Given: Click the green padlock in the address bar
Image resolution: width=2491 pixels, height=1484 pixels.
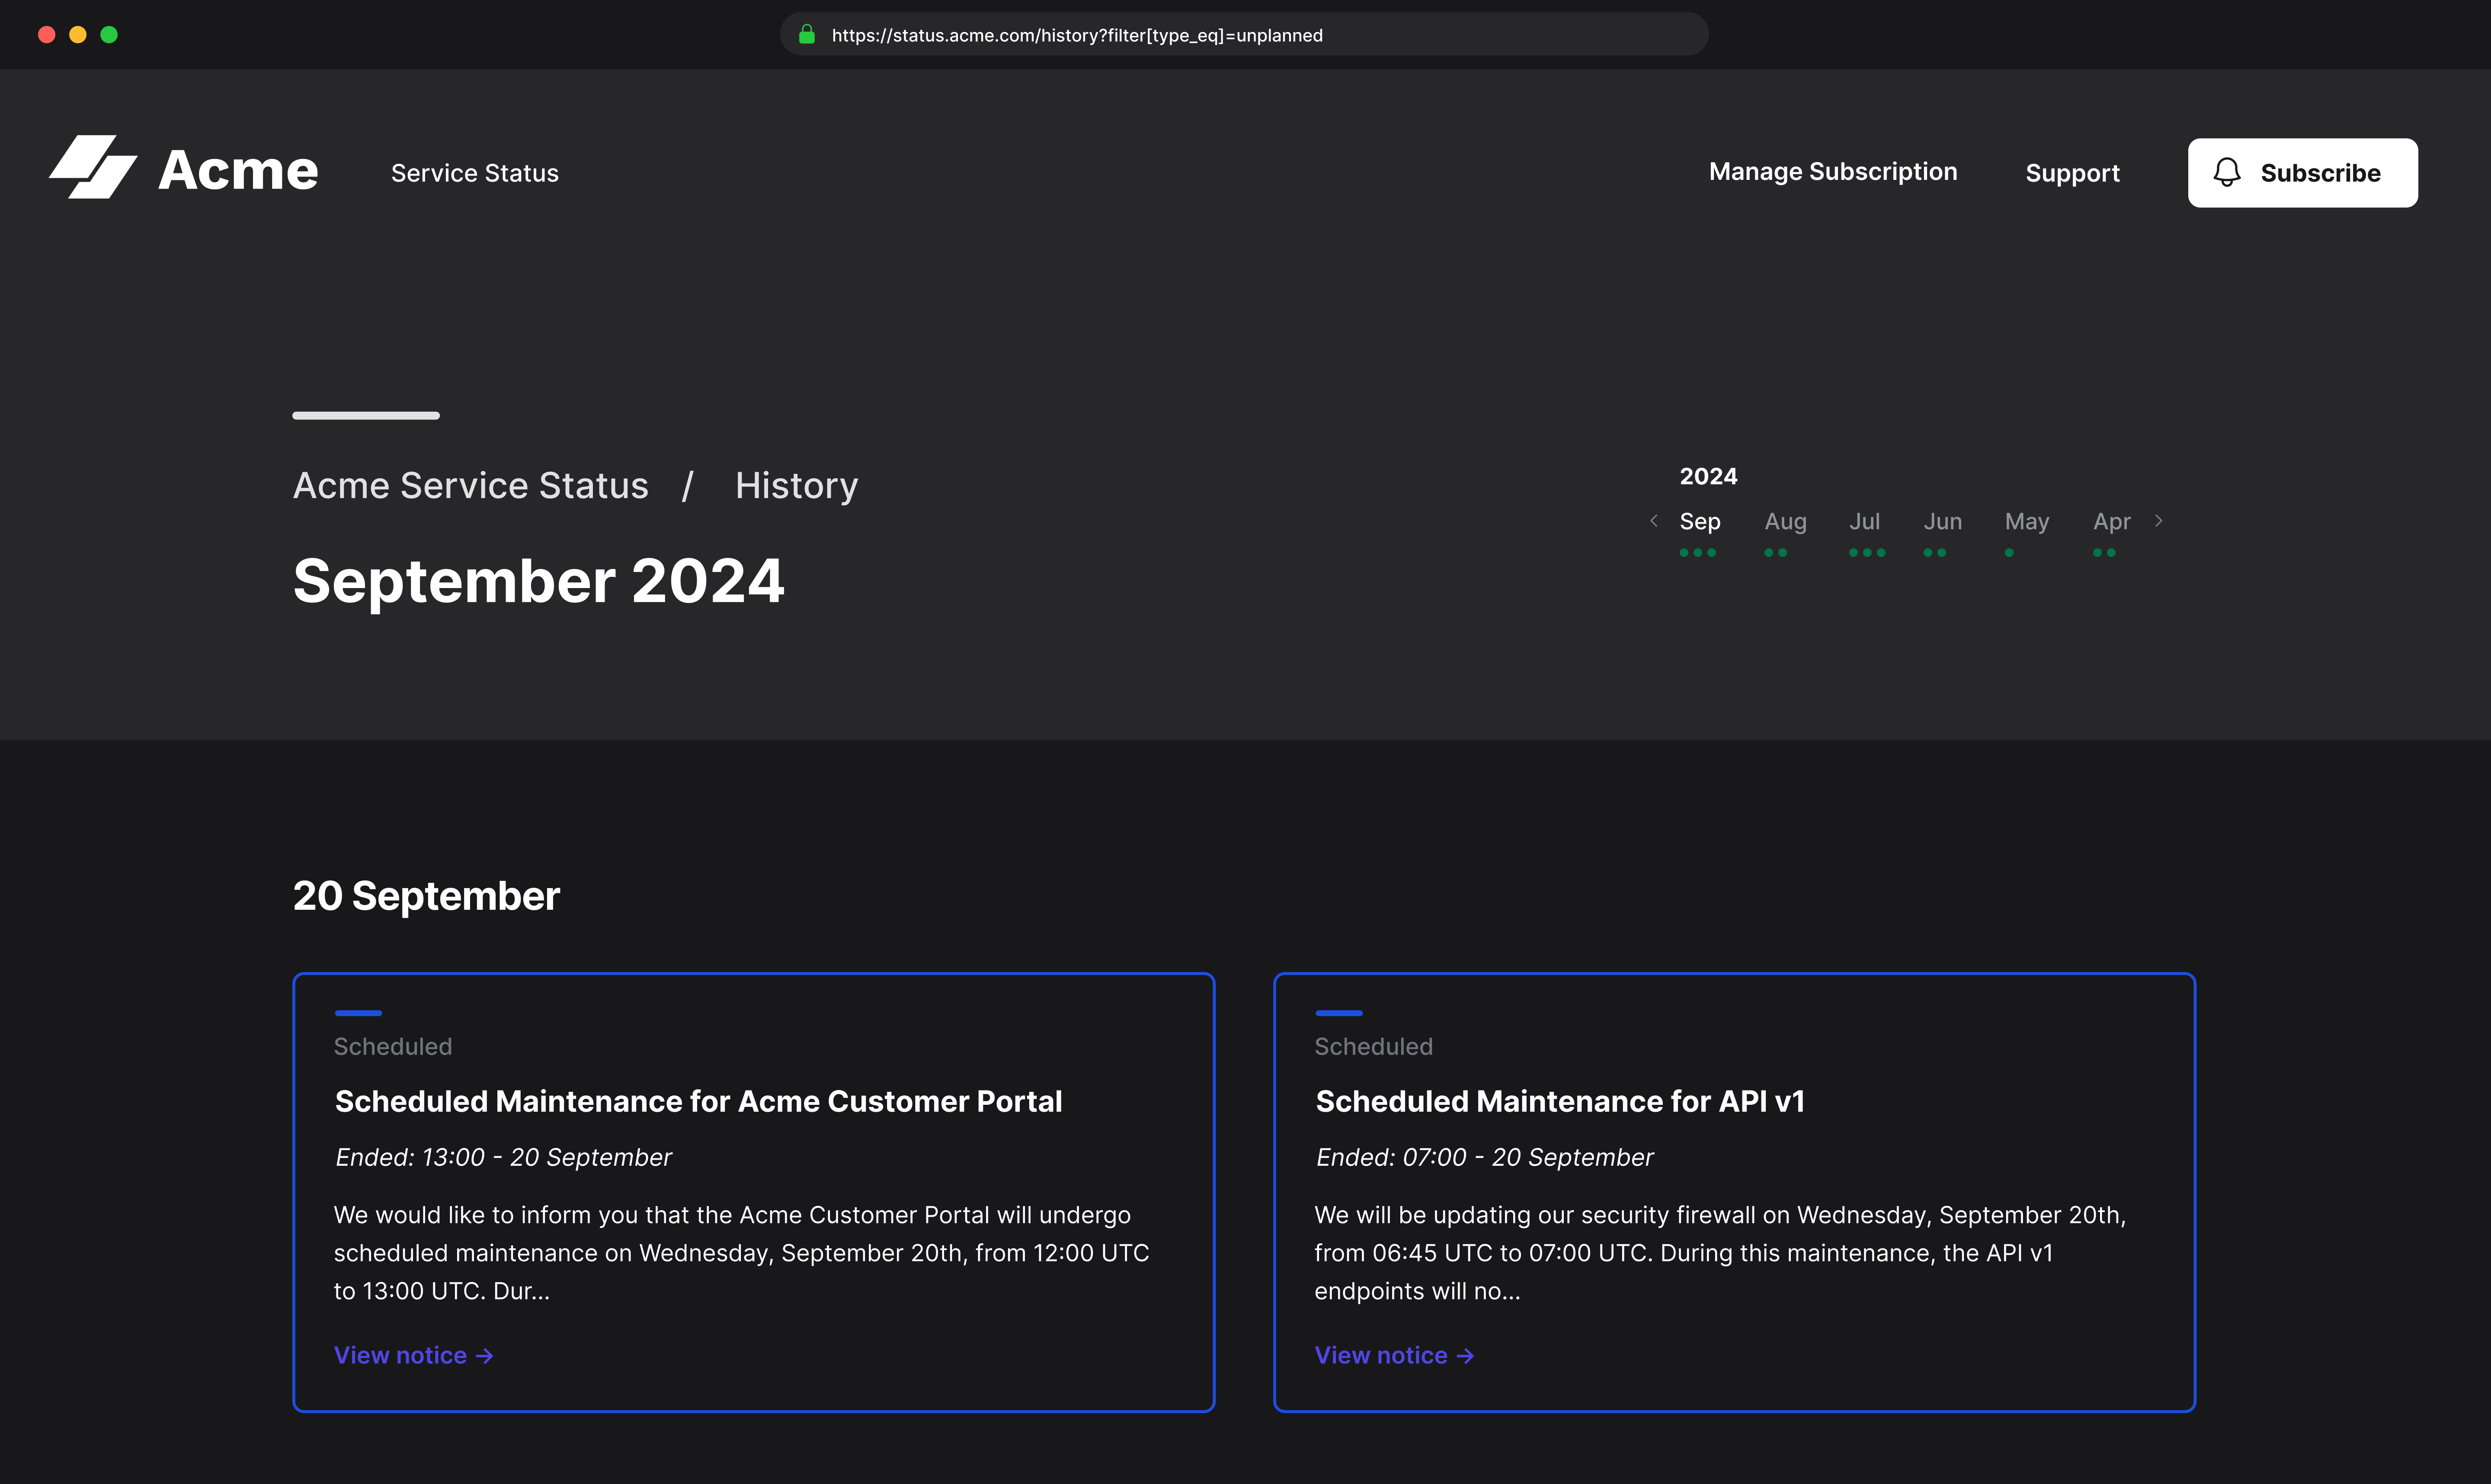Looking at the screenshot, I should (x=806, y=35).
